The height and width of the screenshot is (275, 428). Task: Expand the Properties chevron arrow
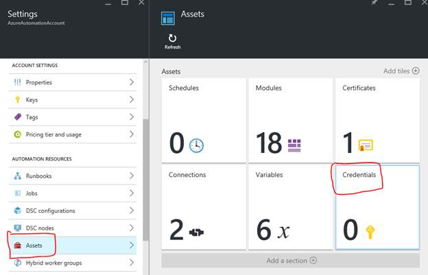coord(131,82)
